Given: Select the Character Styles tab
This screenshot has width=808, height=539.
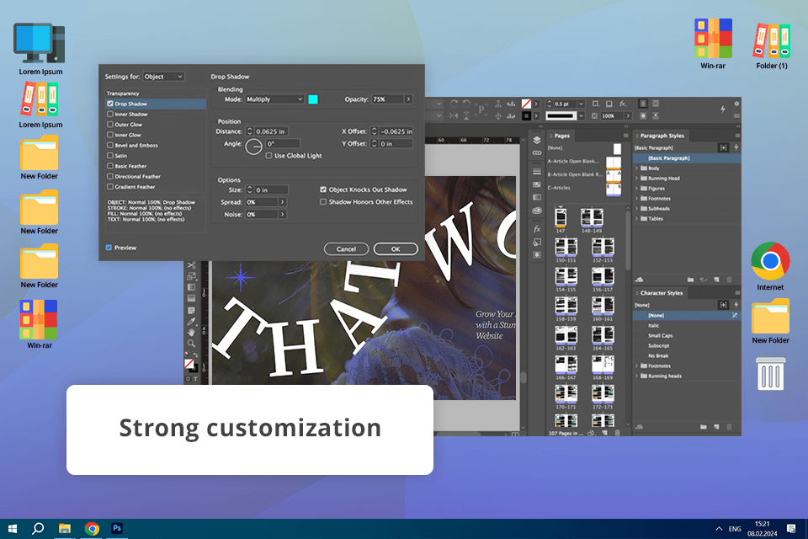Looking at the screenshot, I should [661, 293].
